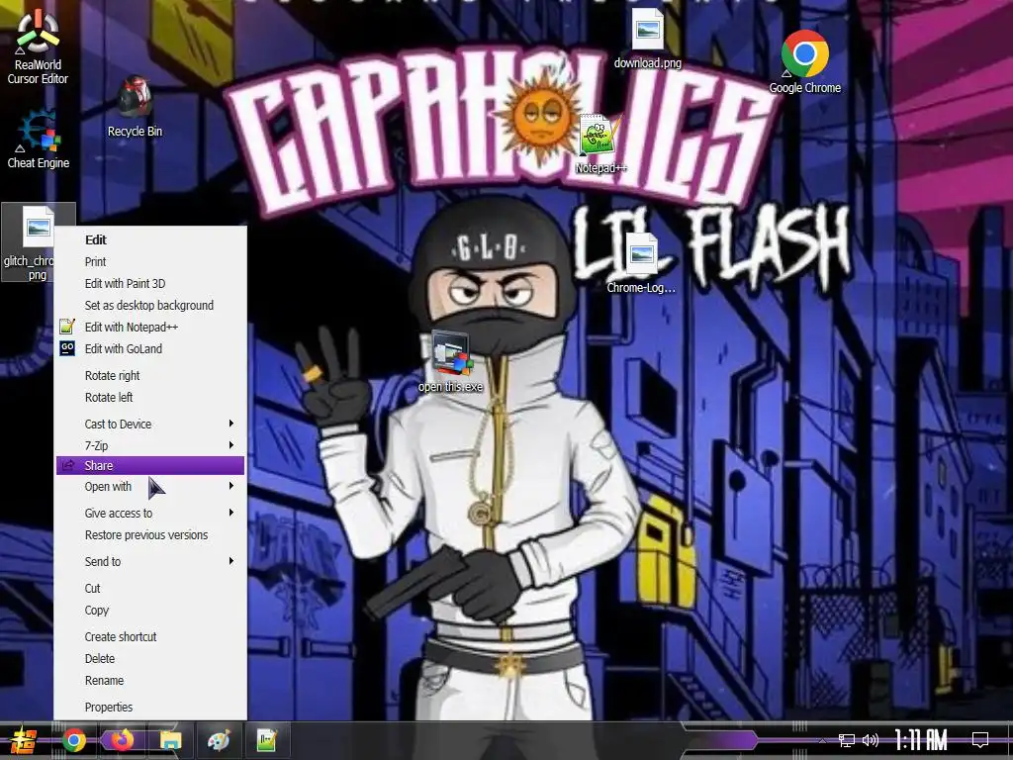Expand the 7-Zip submenu

(x=150, y=446)
